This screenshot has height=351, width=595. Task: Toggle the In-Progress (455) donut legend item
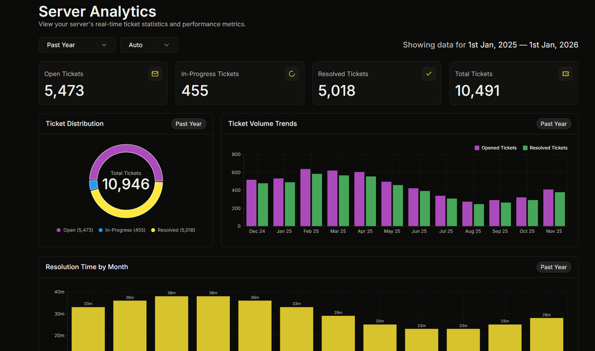(x=122, y=230)
